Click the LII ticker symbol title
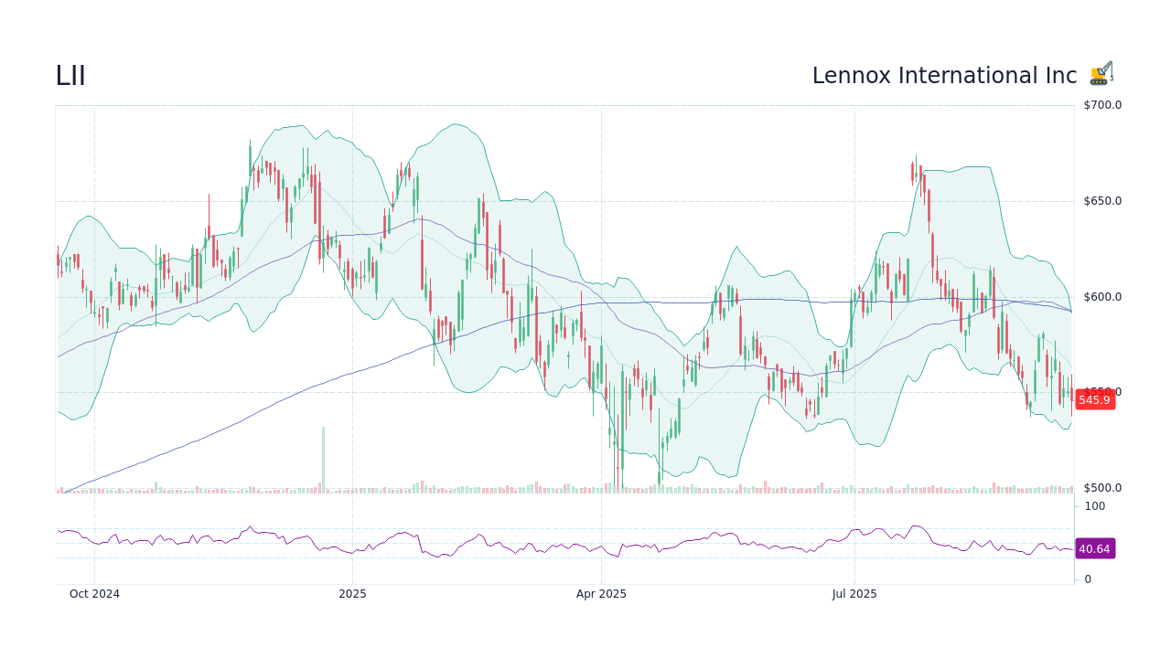Image resolution: width=1171 pixels, height=658 pixels. [70, 76]
